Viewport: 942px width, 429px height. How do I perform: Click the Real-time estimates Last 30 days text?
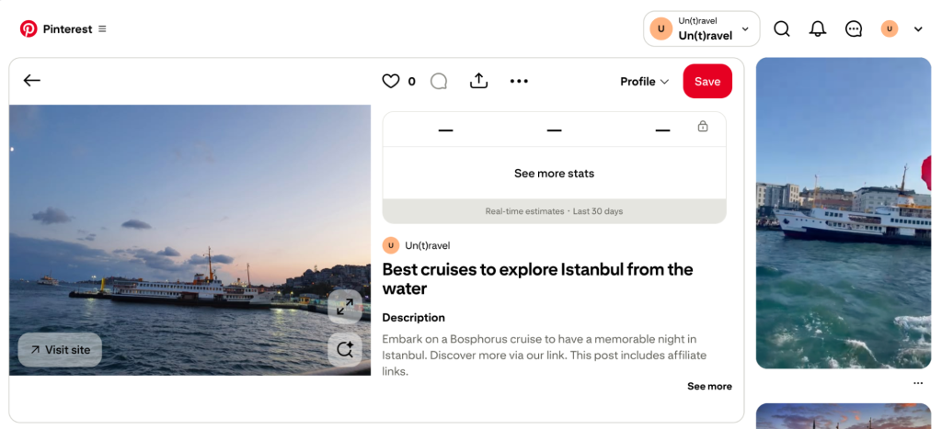554,211
